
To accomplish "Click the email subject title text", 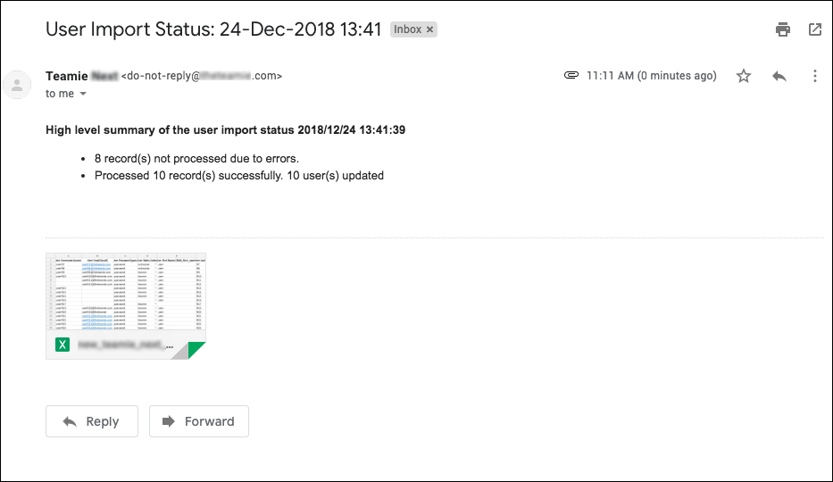I will pos(213,29).
